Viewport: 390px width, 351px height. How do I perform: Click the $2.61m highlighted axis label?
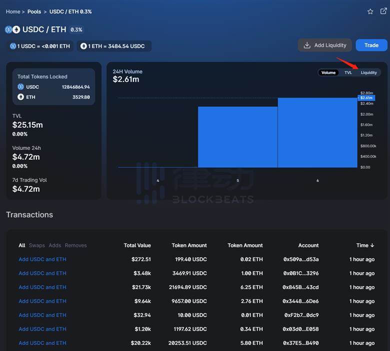pos(366,98)
